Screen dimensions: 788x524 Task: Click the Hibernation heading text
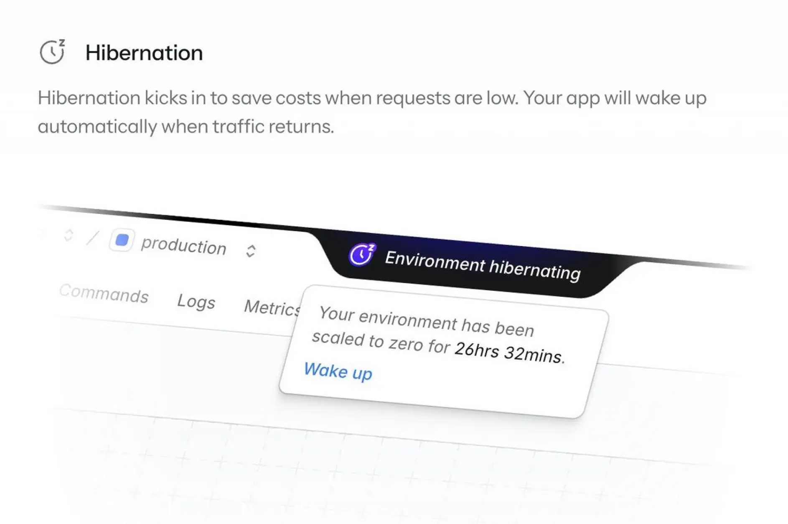tap(144, 53)
